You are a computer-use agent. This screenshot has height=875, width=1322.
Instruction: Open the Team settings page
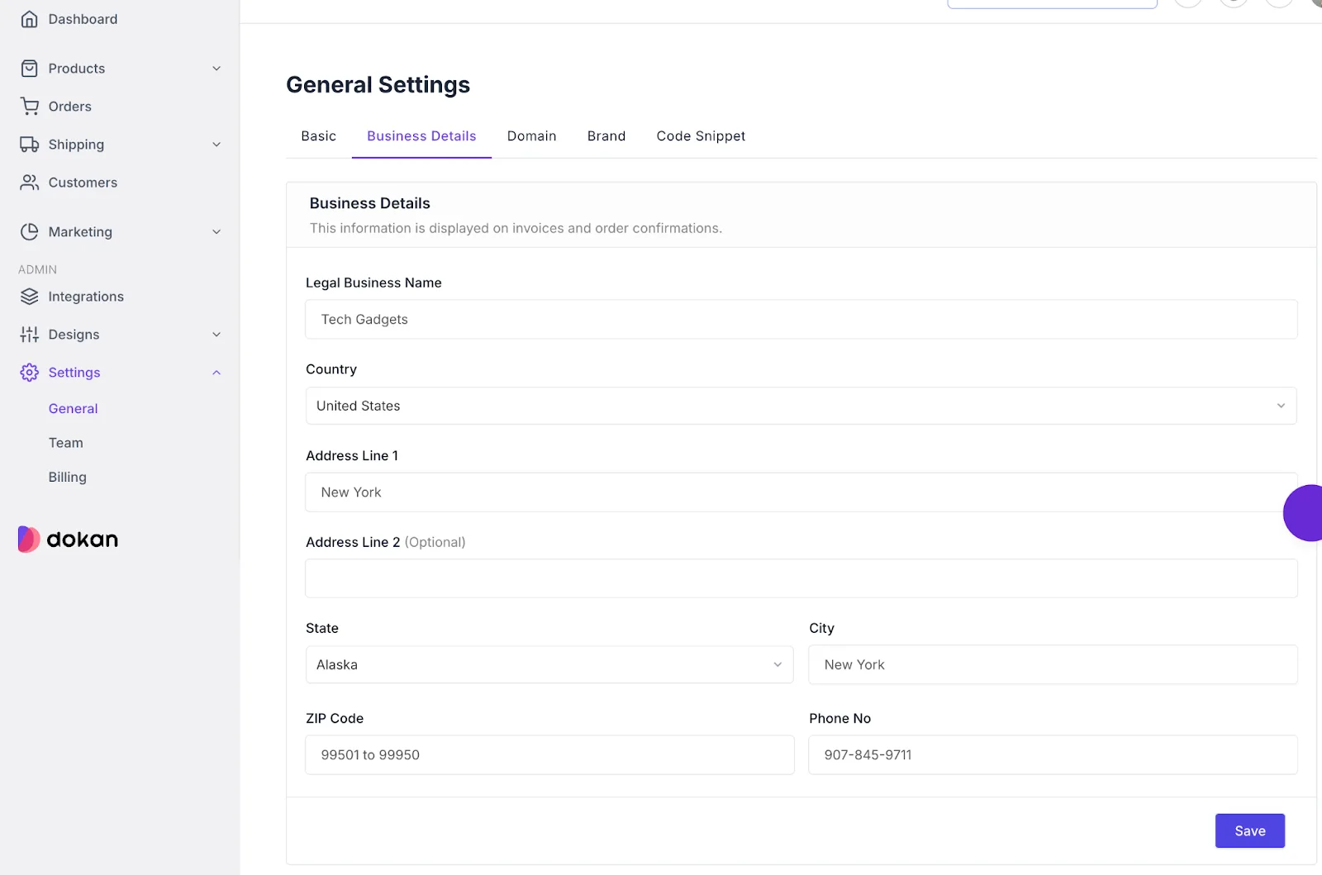point(66,443)
